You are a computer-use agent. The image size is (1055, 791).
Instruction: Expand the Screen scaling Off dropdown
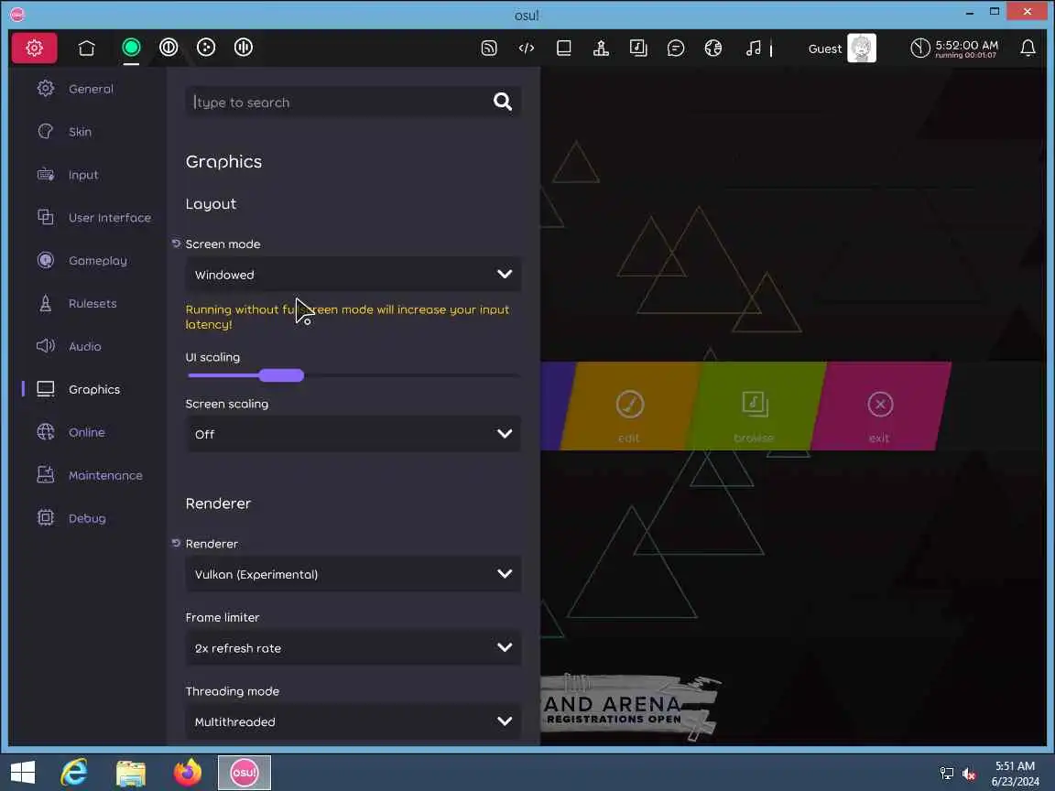pyautogui.click(x=353, y=434)
